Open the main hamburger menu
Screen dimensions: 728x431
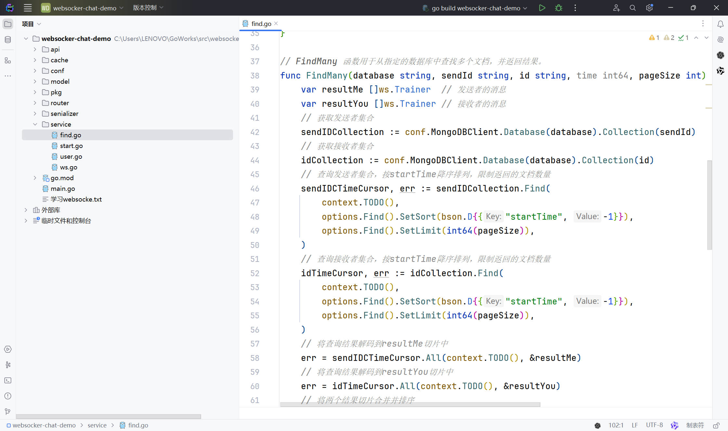point(28,8)
